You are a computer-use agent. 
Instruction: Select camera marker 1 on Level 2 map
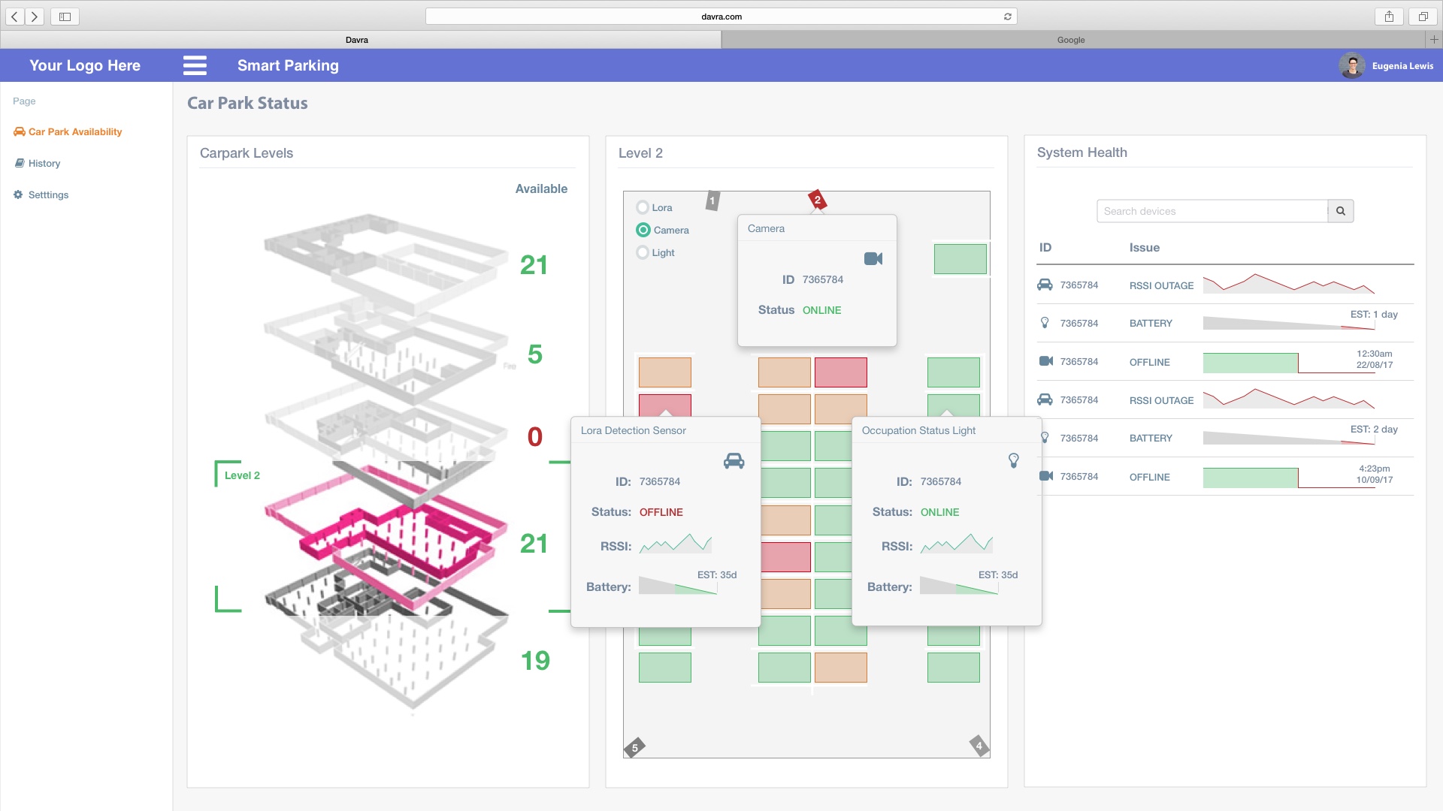pyautogui.click(x=712, y=200)
